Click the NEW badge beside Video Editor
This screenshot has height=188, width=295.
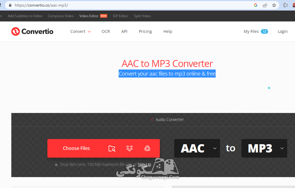click(x=104, y=16)
